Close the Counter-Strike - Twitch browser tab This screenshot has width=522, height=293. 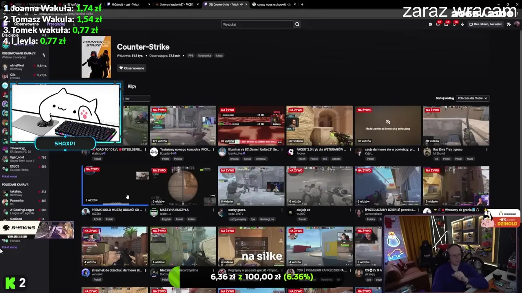(x=246, y=4)
